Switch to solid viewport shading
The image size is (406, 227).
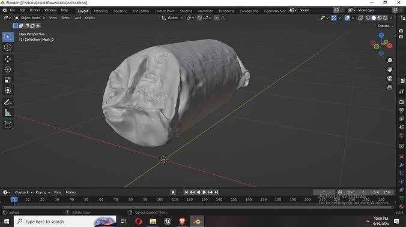pyautogui.click(x=374, y=18)
